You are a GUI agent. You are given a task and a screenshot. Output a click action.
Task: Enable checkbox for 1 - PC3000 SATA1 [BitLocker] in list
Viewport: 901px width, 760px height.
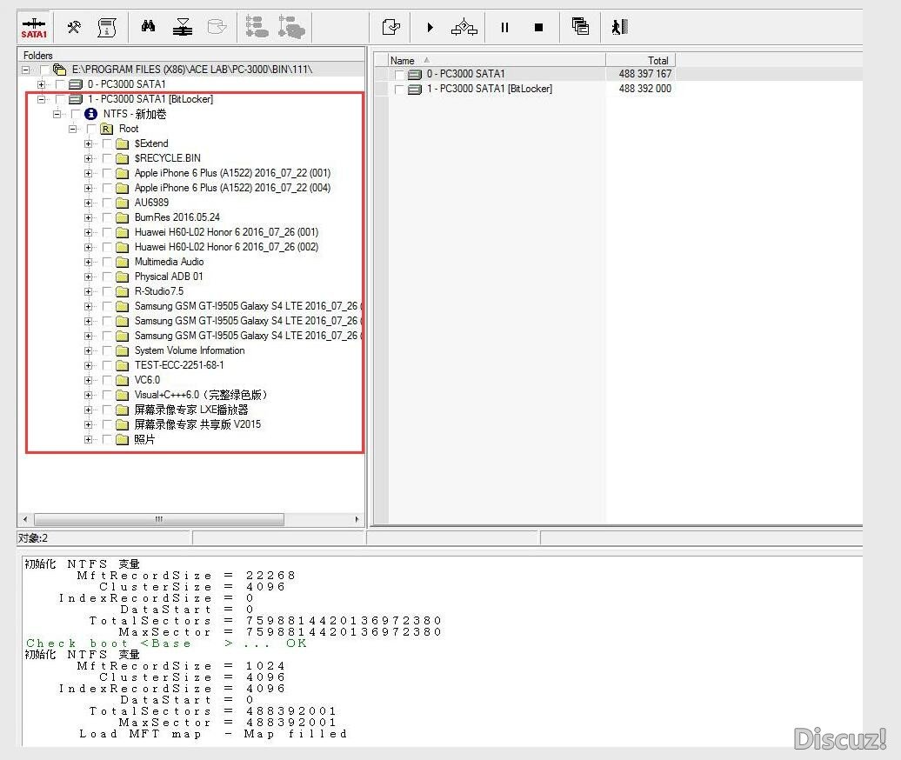(399, 90)
